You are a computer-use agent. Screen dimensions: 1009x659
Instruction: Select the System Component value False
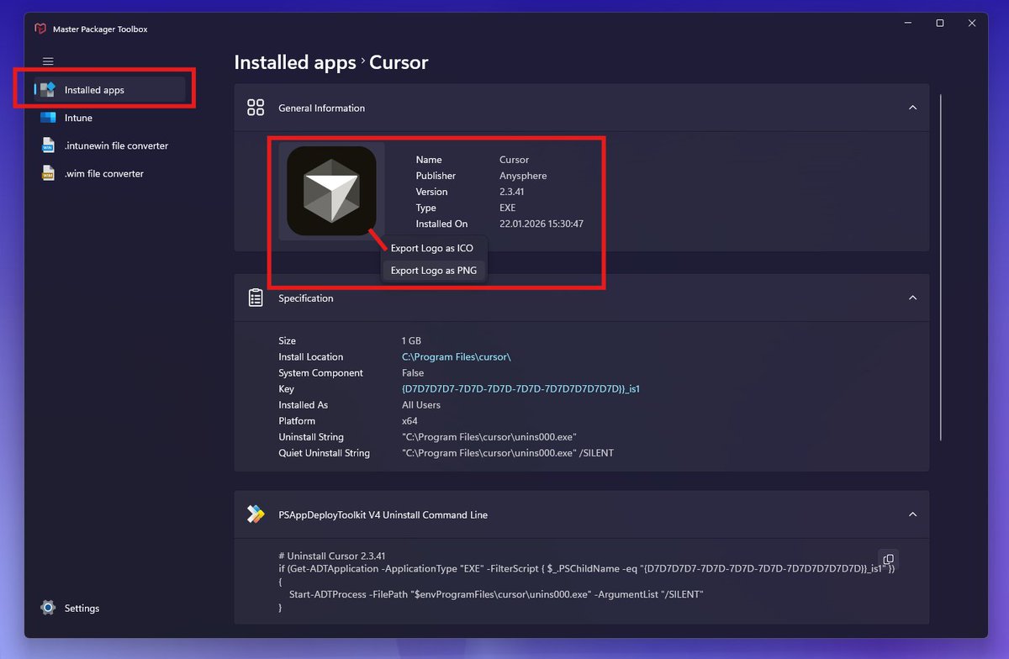tap(413, 373)
